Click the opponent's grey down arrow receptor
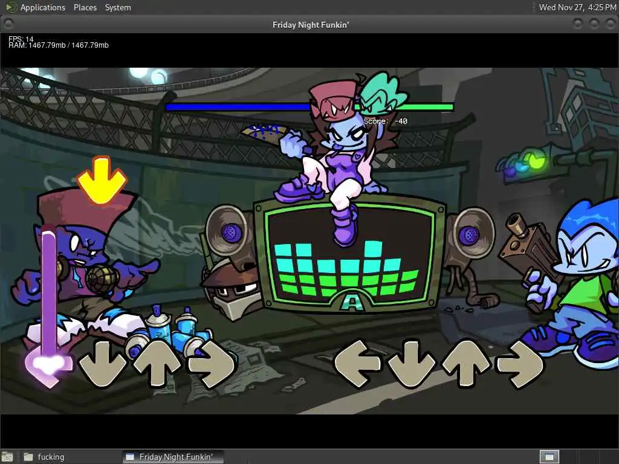 103,364
